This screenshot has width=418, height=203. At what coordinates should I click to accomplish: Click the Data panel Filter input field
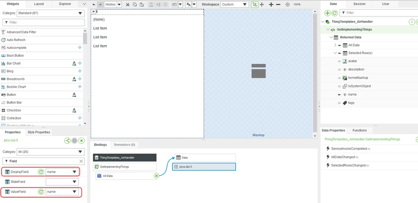coord(379,13)
